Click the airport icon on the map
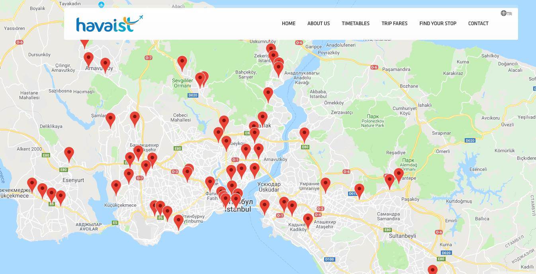The image size is (536, 274). coord(101,4)
